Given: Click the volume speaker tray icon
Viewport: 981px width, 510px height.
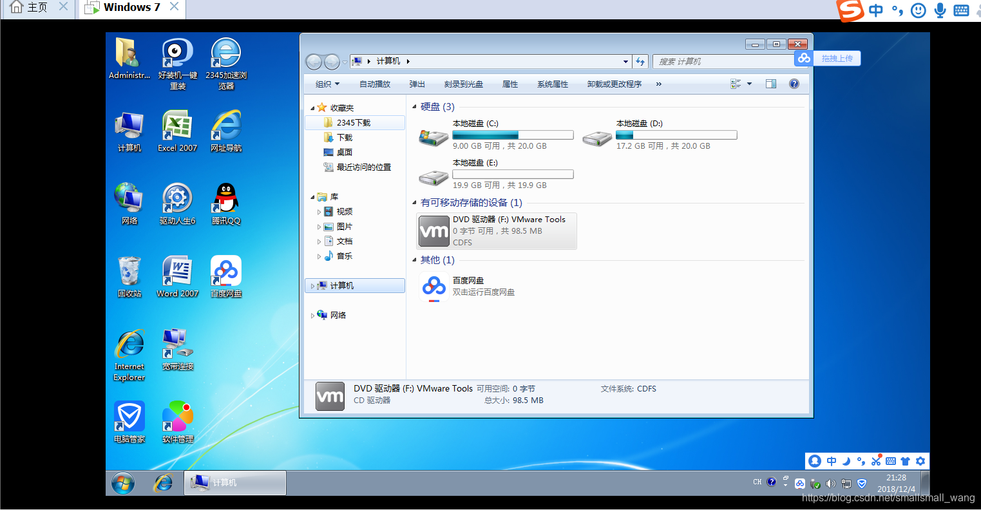Looking at the screenshot, I should pyautogui.click(x=830, y=484).
